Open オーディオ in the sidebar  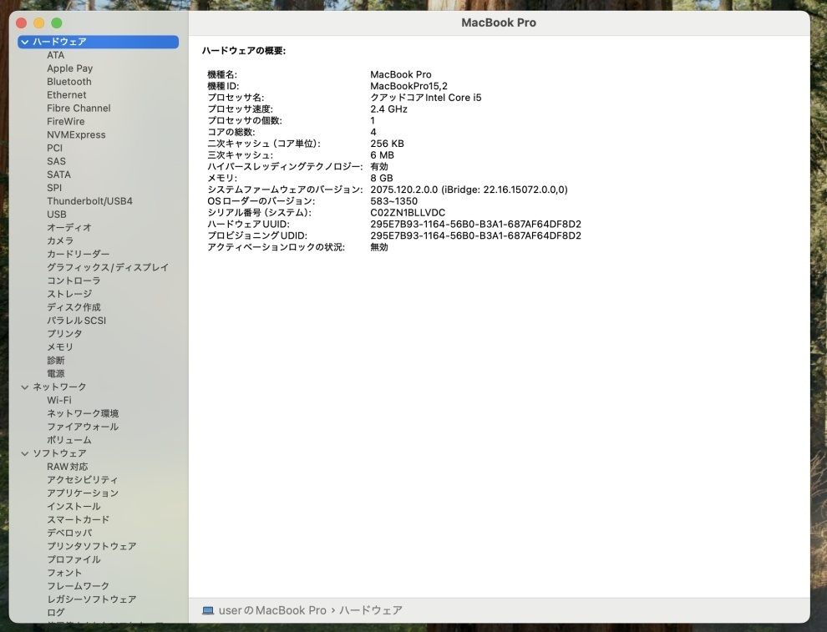[69, 228]
